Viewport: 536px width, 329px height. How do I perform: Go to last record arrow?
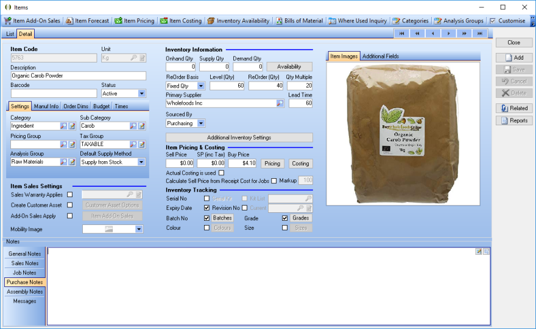pos(479,33)
